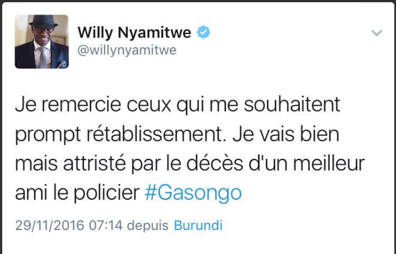Click the 'ami le policier' text
The image size is (396, 254).
click(x=77, y=194)
